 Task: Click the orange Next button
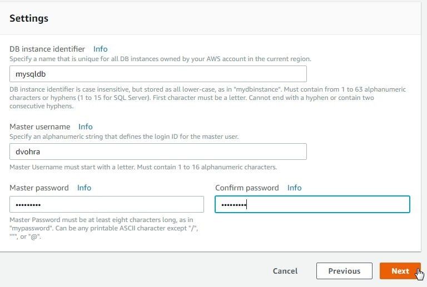tap(400, 271)
